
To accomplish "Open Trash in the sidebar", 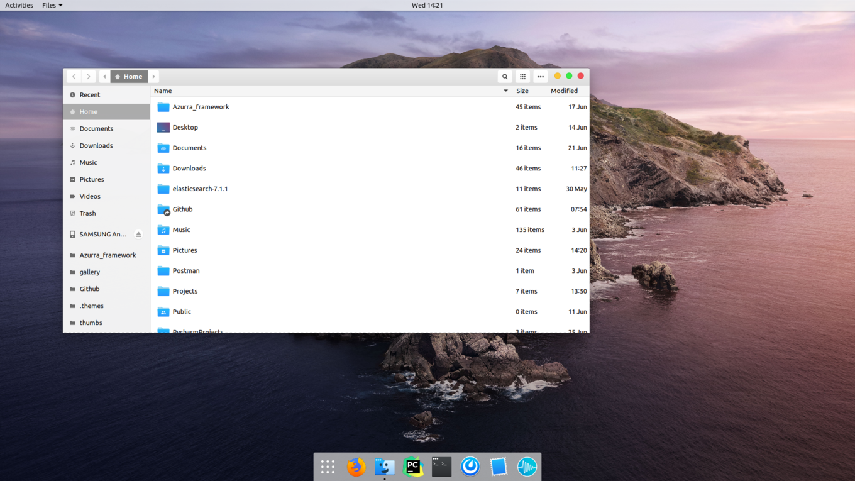I will [106, 214].
